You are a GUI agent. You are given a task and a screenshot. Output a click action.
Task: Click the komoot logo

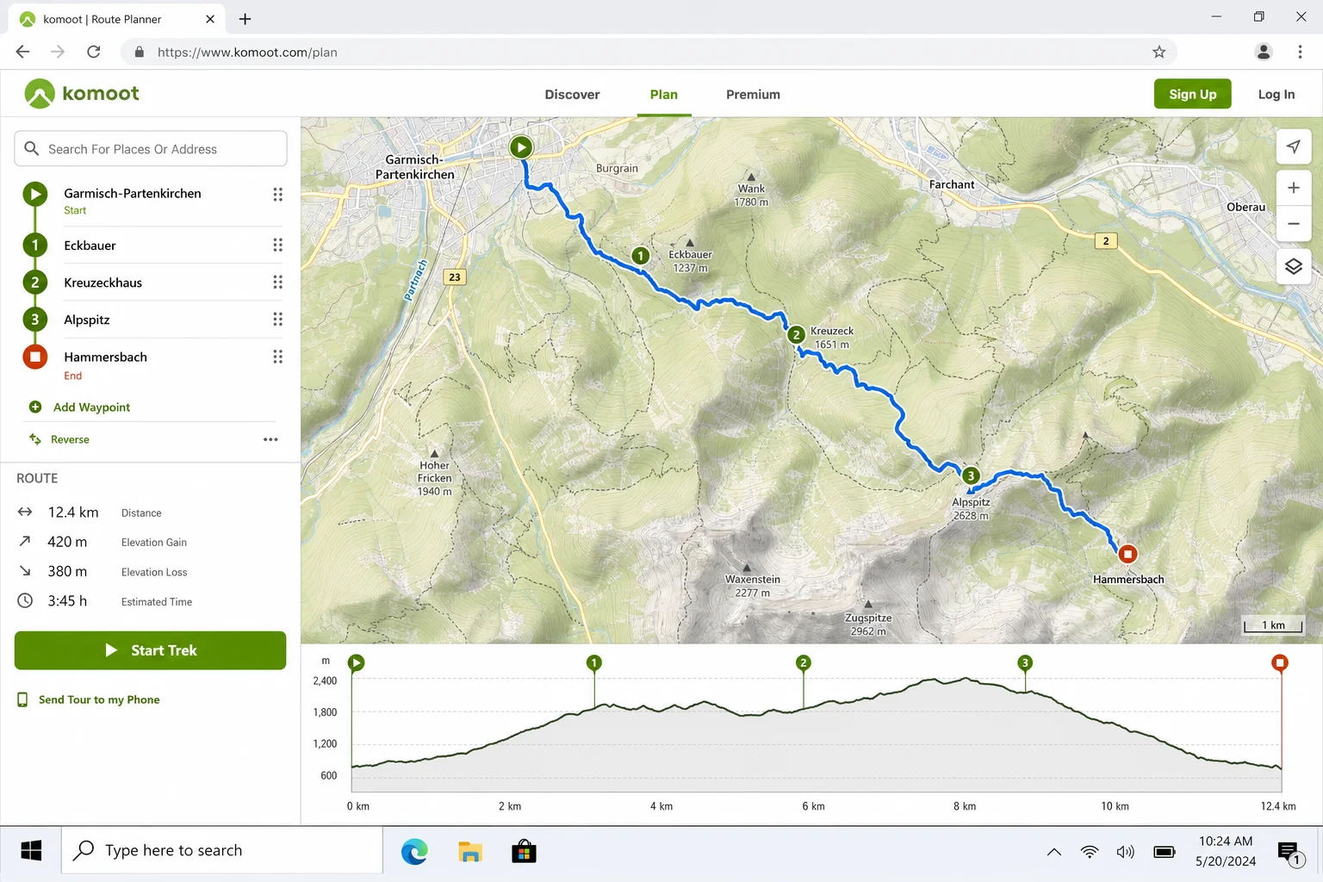click(82, 94)
